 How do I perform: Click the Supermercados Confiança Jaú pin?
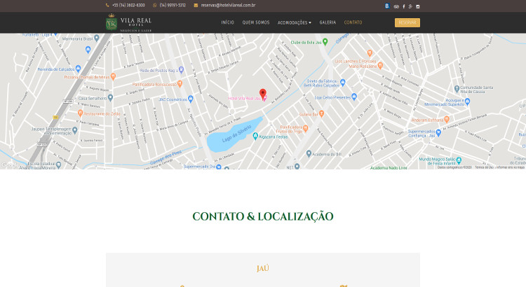[438, 133]
